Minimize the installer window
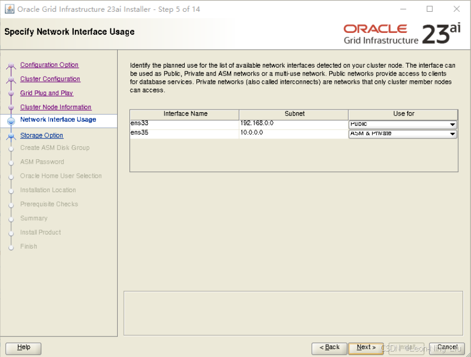 [x=403, y=9]
